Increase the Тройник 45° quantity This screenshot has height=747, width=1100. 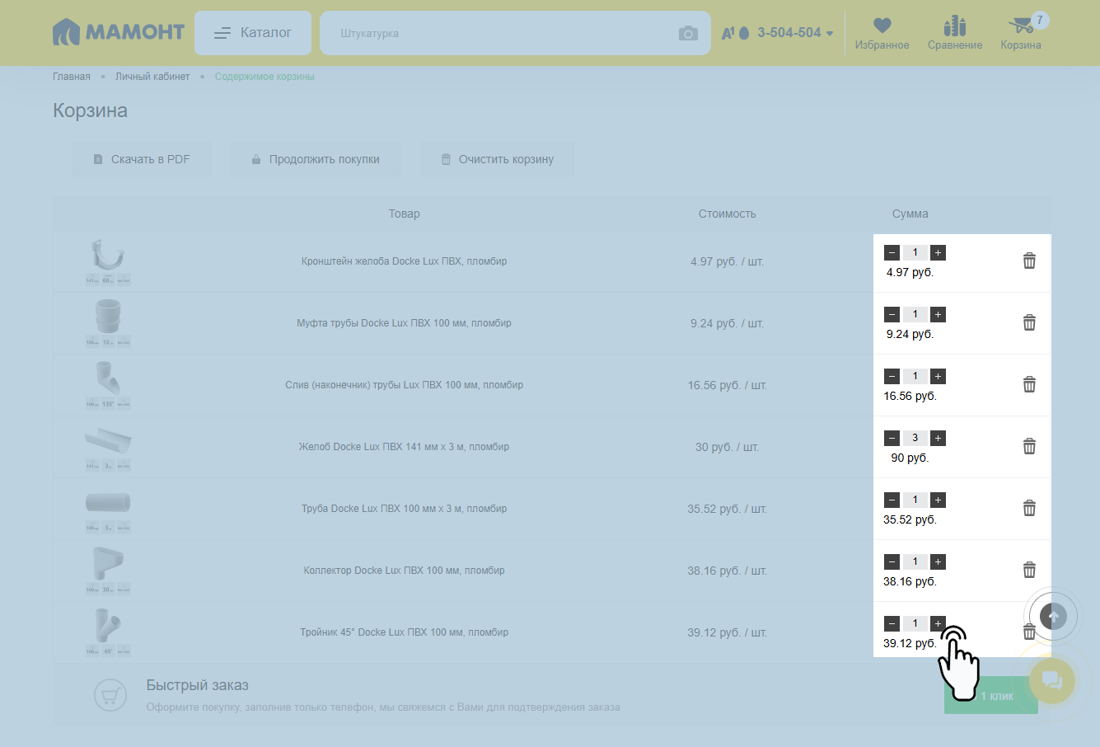click(x=938, y=624)
